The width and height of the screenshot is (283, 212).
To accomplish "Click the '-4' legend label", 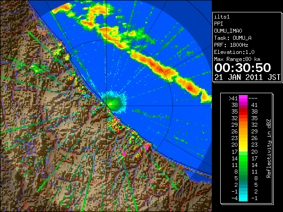I will click(x=235, y=198).
